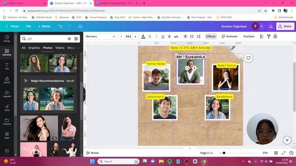Image resolution: width=296 pixels, height=166 pixels.
Task: Click the Magic assistant sparkle button
Action: click(x=287, y=140)
